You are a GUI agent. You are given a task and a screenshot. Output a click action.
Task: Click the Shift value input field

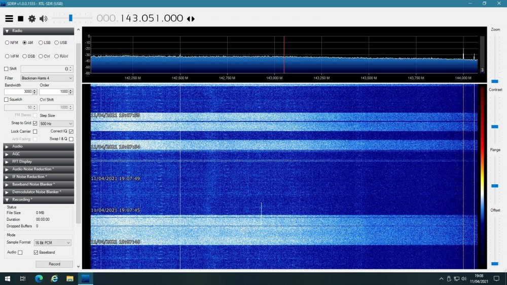pyautogui.click(x=45, y=69)
